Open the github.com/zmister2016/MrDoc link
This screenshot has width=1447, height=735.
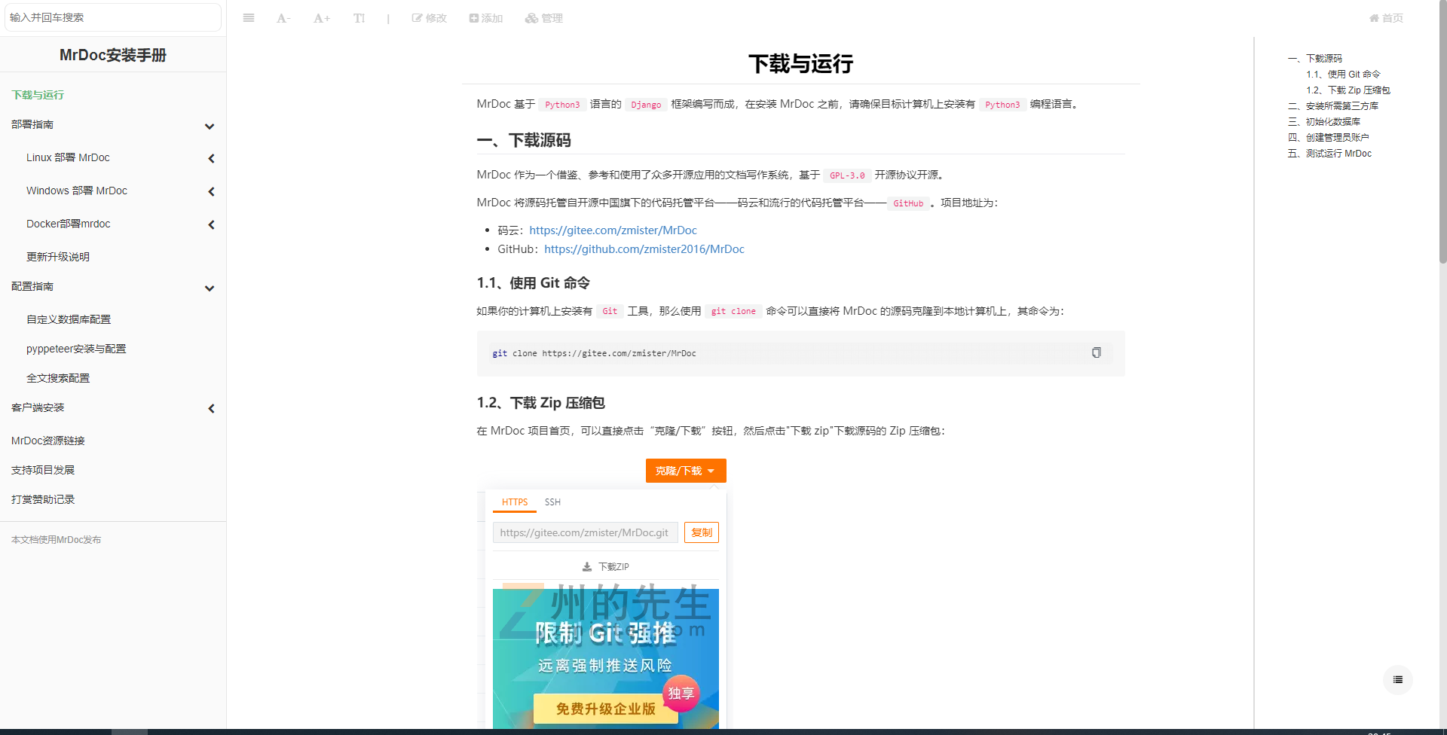(644, 249)
